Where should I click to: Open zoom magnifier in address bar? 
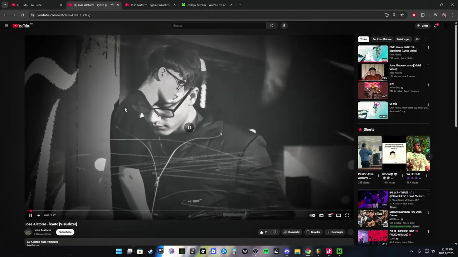394,15
